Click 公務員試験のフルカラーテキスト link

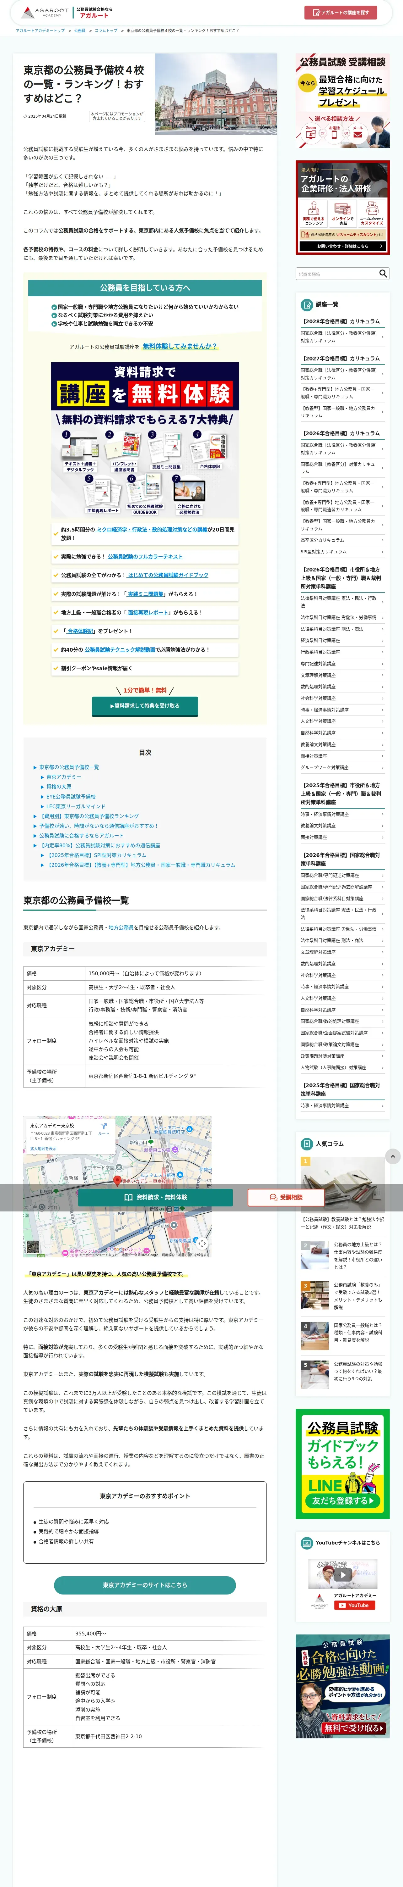point(146,557)
